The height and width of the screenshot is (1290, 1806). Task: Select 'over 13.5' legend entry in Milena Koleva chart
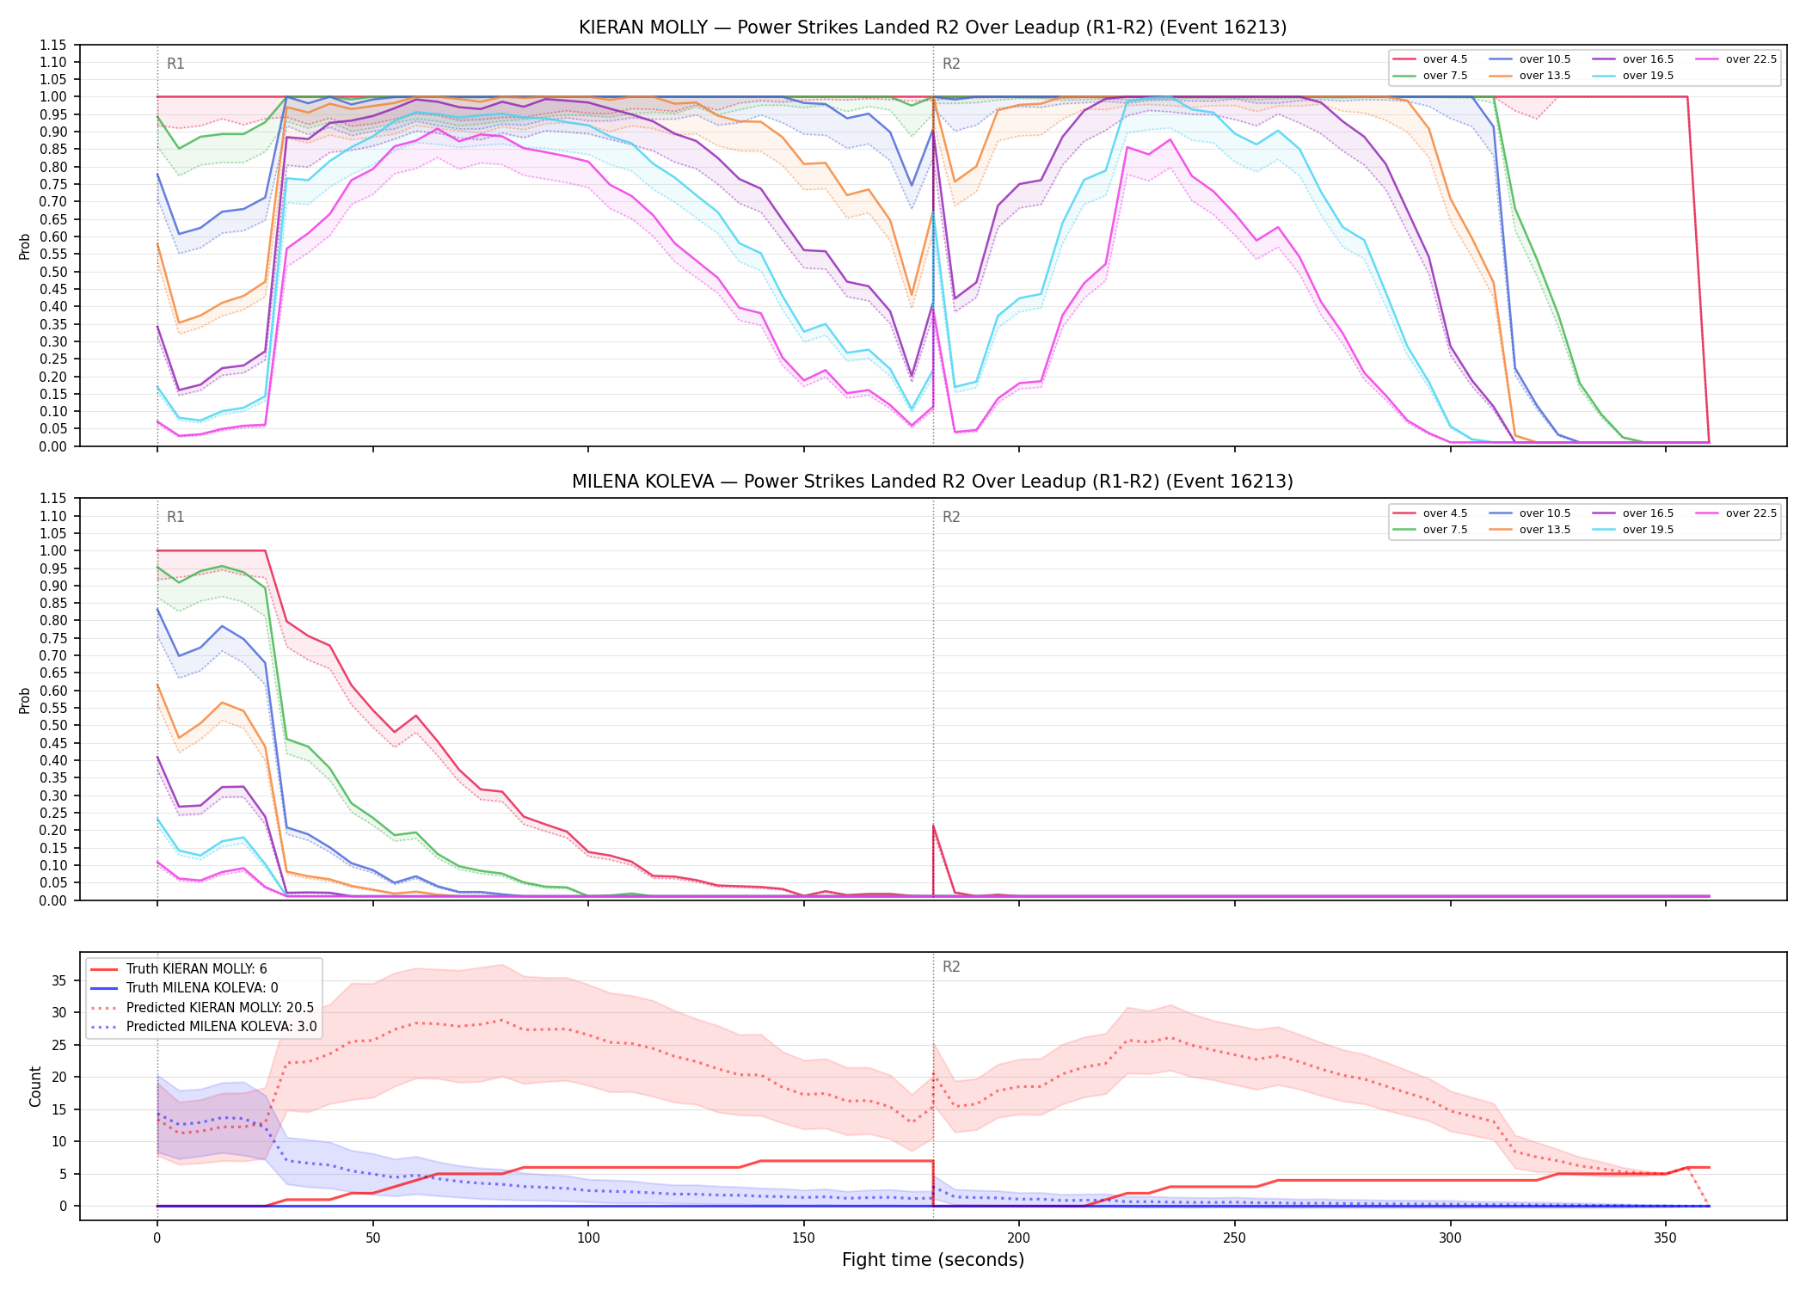(x=1530, y=530)
